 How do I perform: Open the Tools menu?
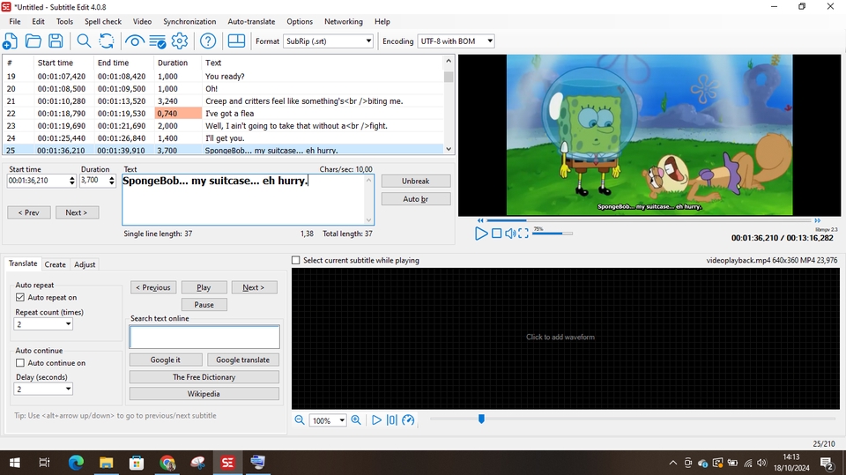[64, 21]
